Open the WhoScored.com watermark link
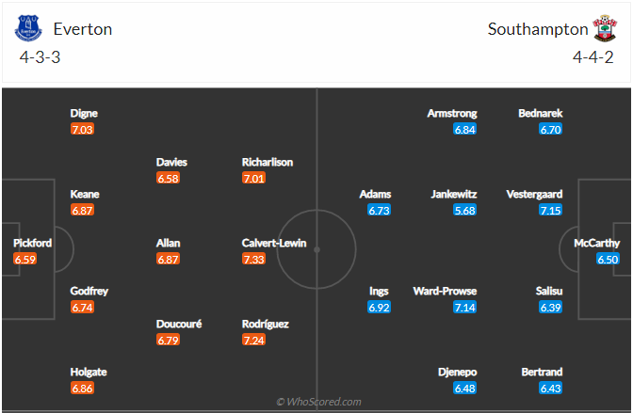 click(318, 402)
